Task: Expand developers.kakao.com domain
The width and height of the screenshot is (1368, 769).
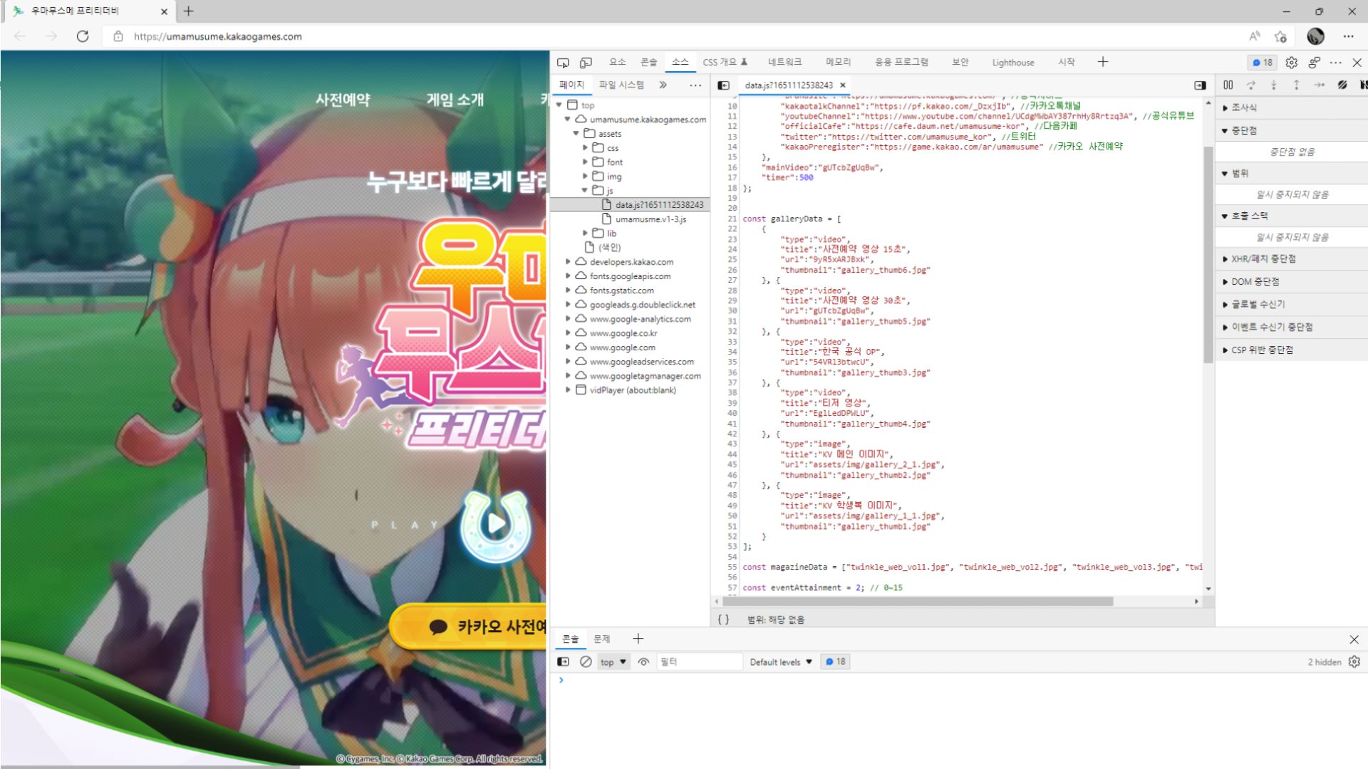Action: 568,261
